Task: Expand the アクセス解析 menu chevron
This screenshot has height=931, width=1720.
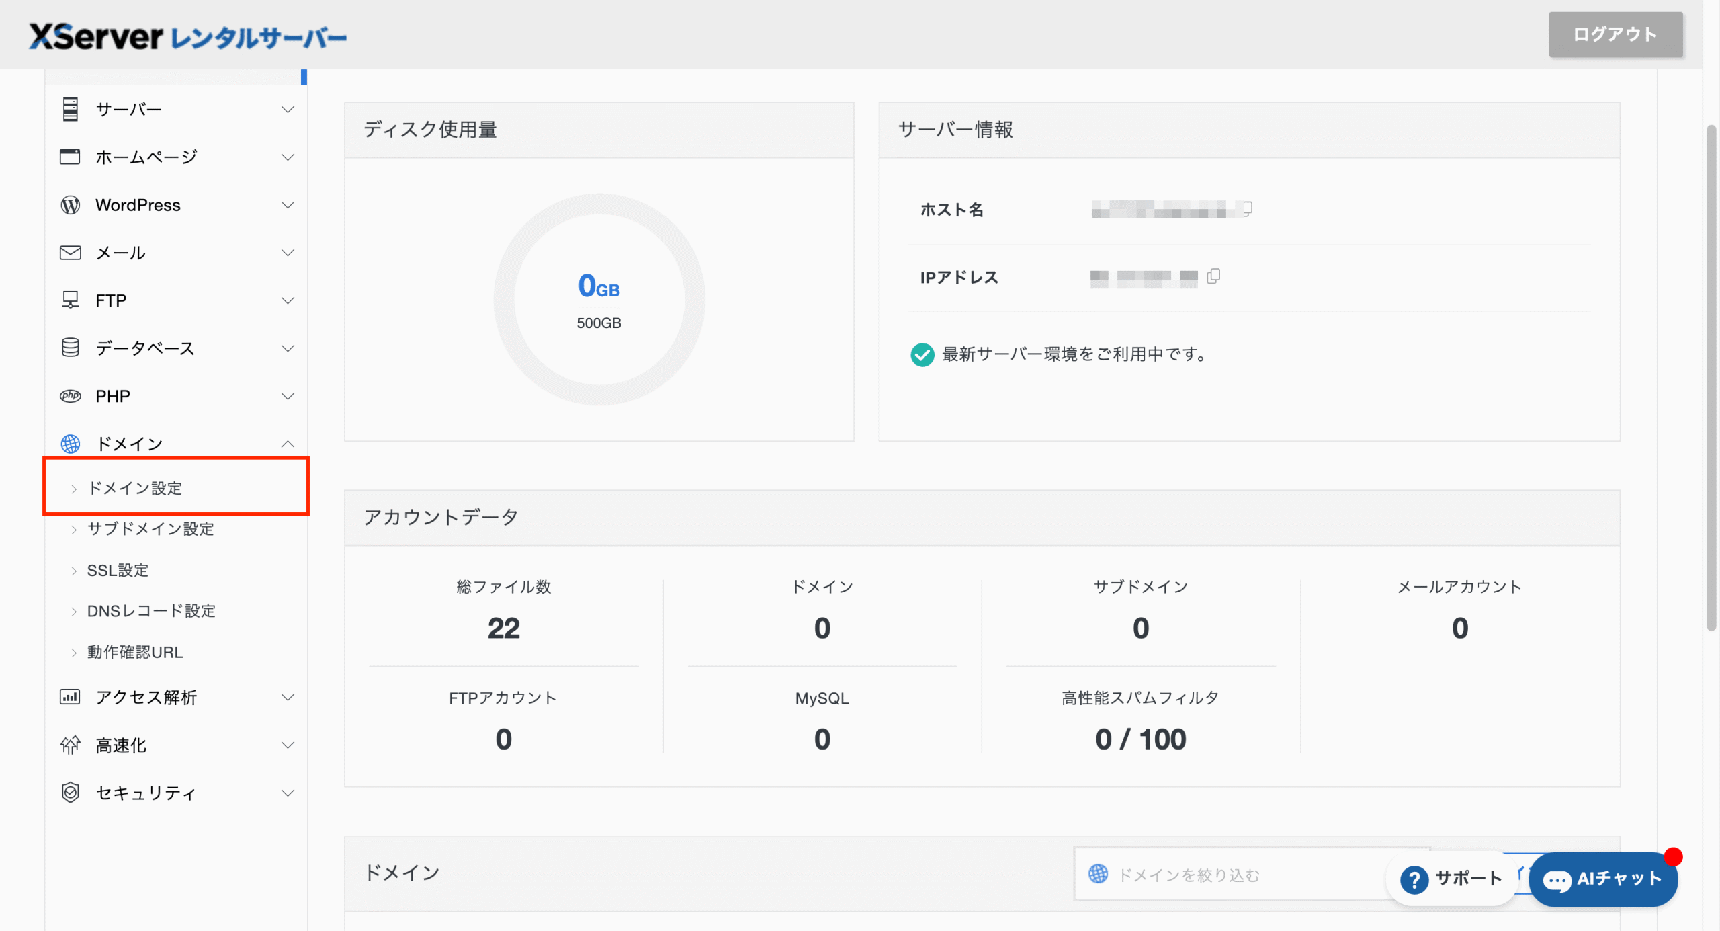Action: (x=288, y=697)
